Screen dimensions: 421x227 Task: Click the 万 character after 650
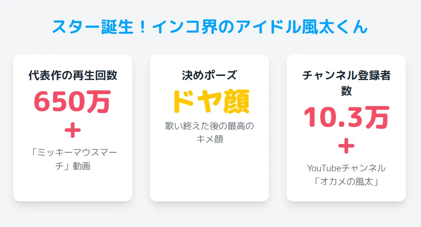[x=99, y=102]
